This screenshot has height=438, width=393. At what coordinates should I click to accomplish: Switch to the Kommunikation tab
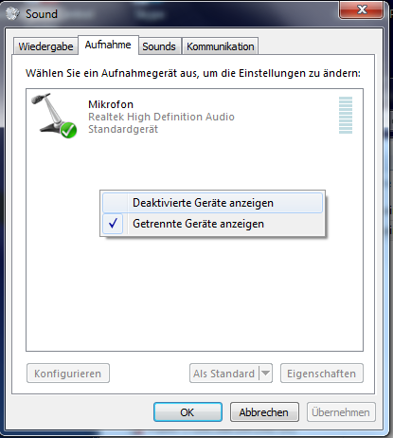221,46
